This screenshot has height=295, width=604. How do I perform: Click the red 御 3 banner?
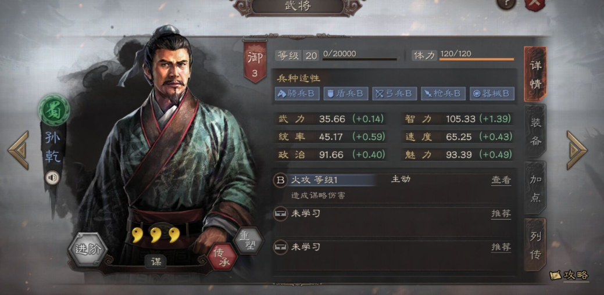255,61
